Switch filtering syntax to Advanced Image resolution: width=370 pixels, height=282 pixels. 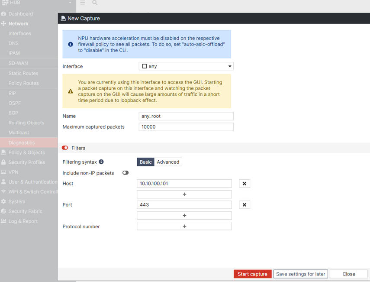coord(168,162)
